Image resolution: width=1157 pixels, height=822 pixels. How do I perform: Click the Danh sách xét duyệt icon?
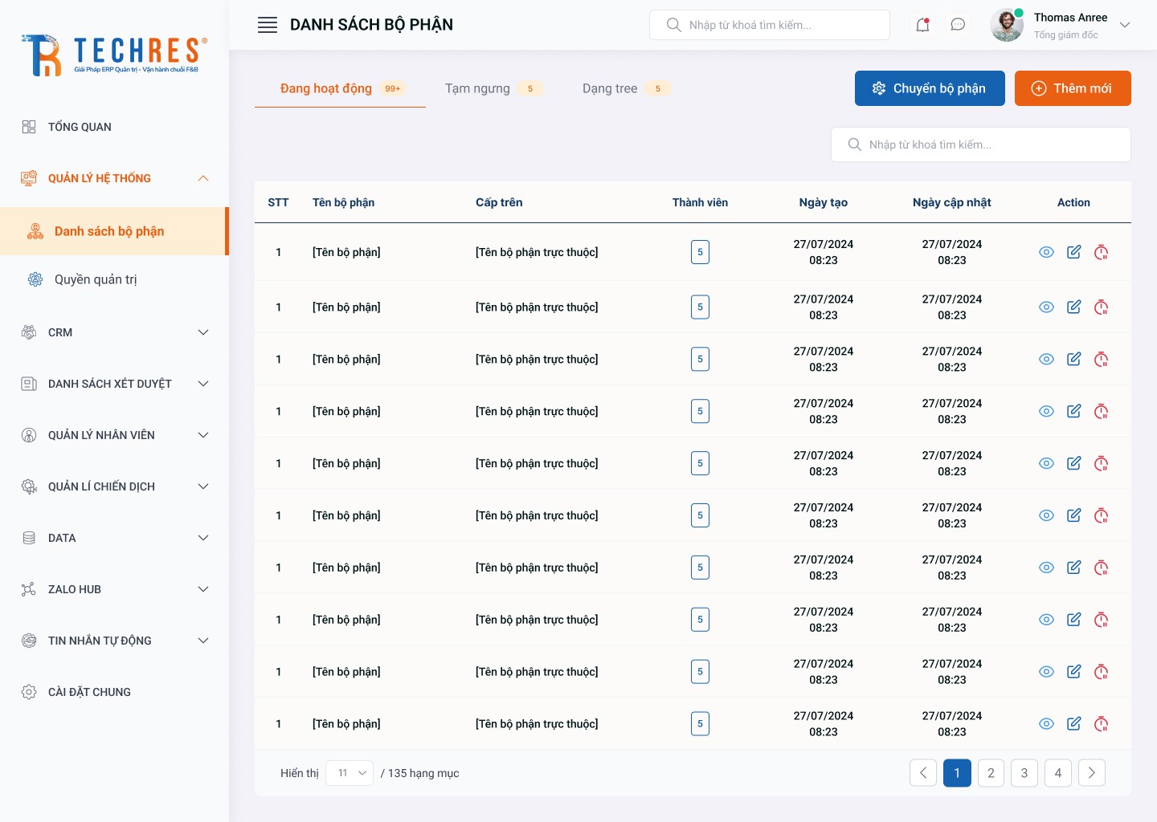29,384
